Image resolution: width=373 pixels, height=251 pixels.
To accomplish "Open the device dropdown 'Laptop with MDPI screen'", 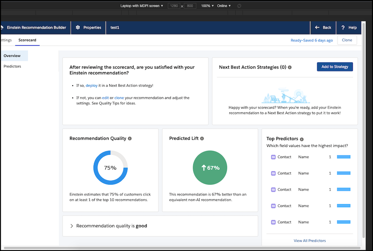I will tap(142, 6).
